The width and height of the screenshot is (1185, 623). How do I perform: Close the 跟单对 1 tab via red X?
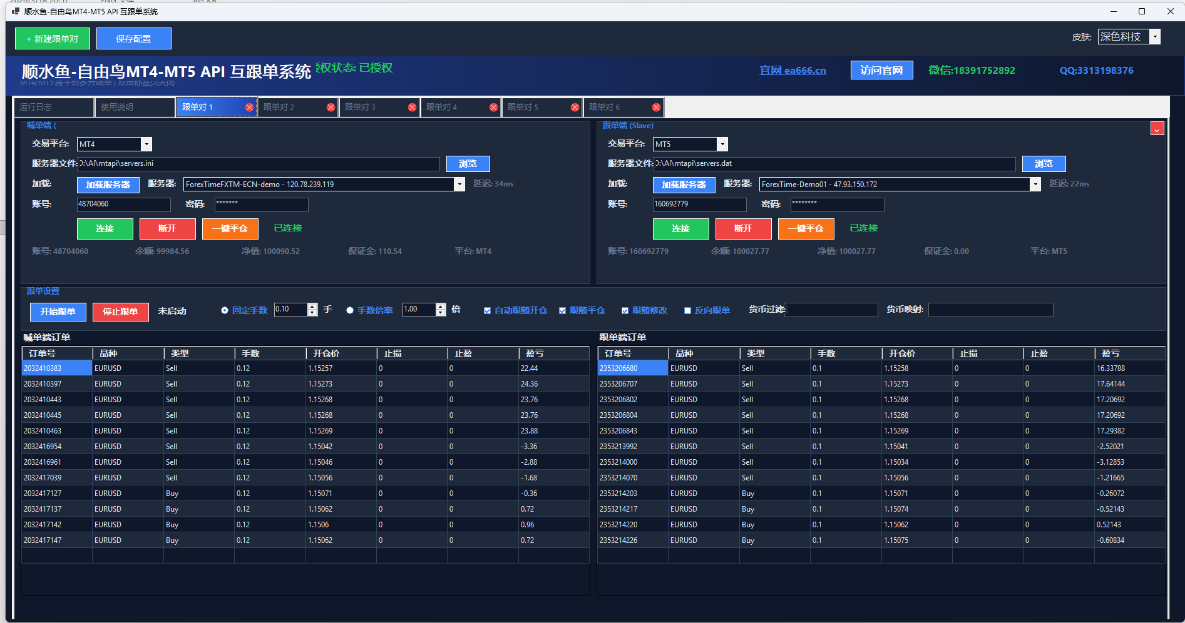click(x=249, y=108)
